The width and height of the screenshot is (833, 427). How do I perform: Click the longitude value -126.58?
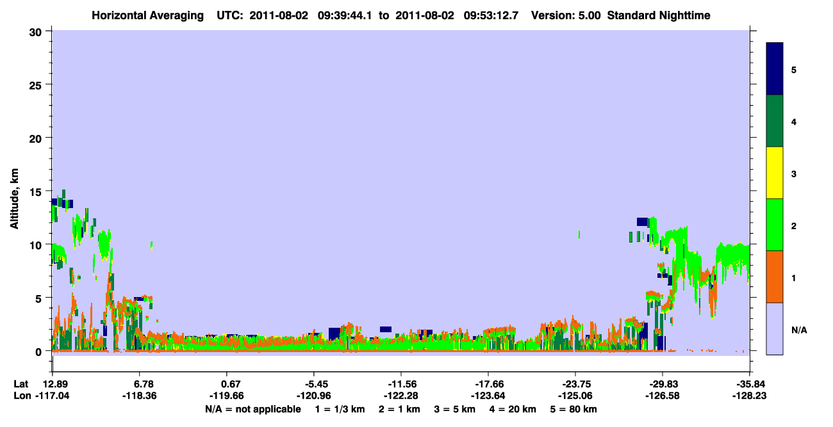[662, 396]
